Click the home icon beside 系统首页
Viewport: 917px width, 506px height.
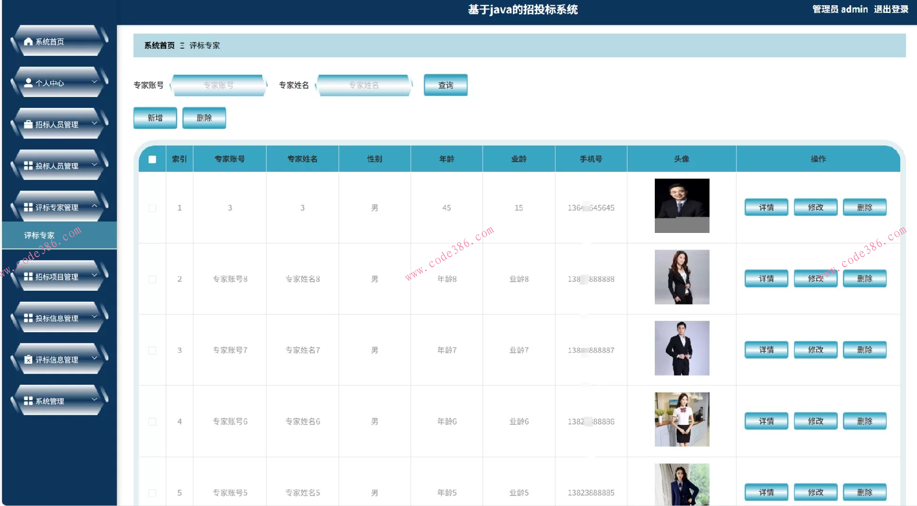point(28,42)
